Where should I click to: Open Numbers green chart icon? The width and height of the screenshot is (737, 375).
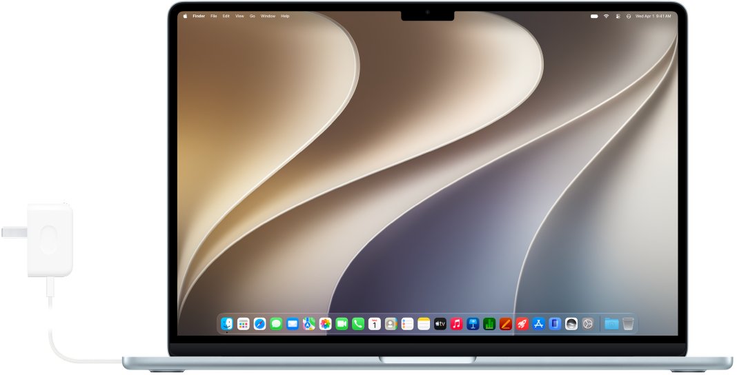489,324
